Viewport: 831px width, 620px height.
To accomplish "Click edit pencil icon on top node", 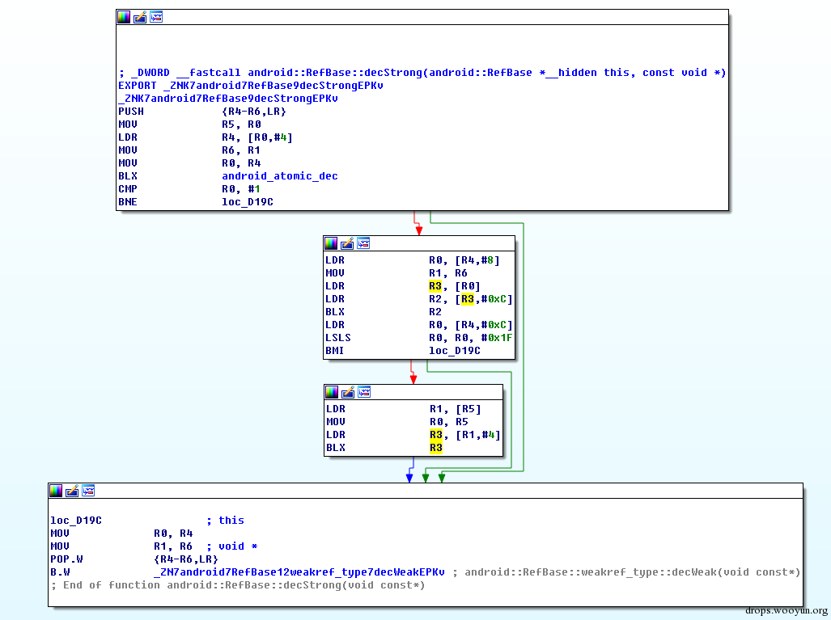I will coord(140,17).
